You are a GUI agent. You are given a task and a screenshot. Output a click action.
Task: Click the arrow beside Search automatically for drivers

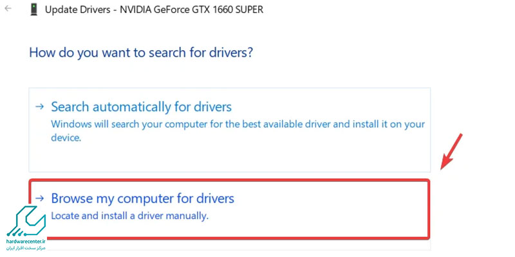(x=40, y=107)
